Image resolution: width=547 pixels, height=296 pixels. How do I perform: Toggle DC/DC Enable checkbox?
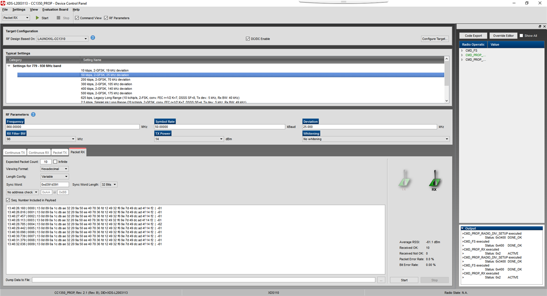(x=248, y=39)
